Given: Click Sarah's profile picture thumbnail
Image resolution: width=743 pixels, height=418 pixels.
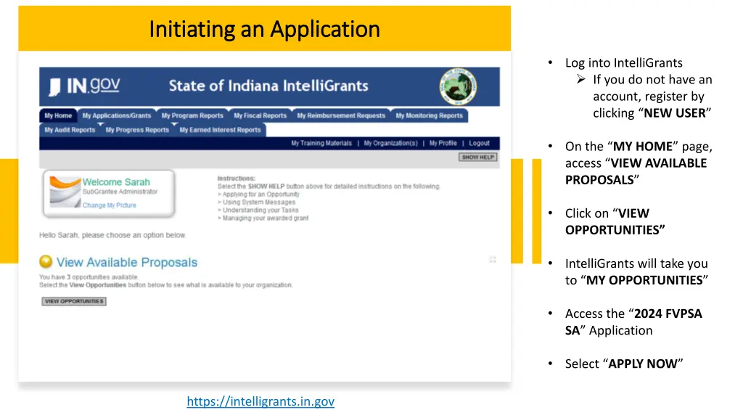Looking at the screenshot, I should pyautogui.click(x=65, y=192).
